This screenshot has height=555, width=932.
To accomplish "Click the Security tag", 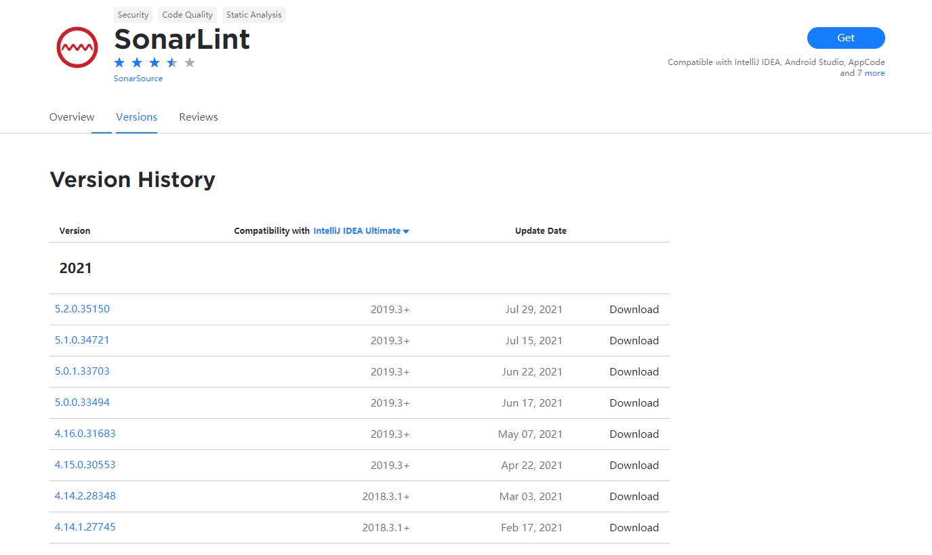I will [x=133, y=15].
